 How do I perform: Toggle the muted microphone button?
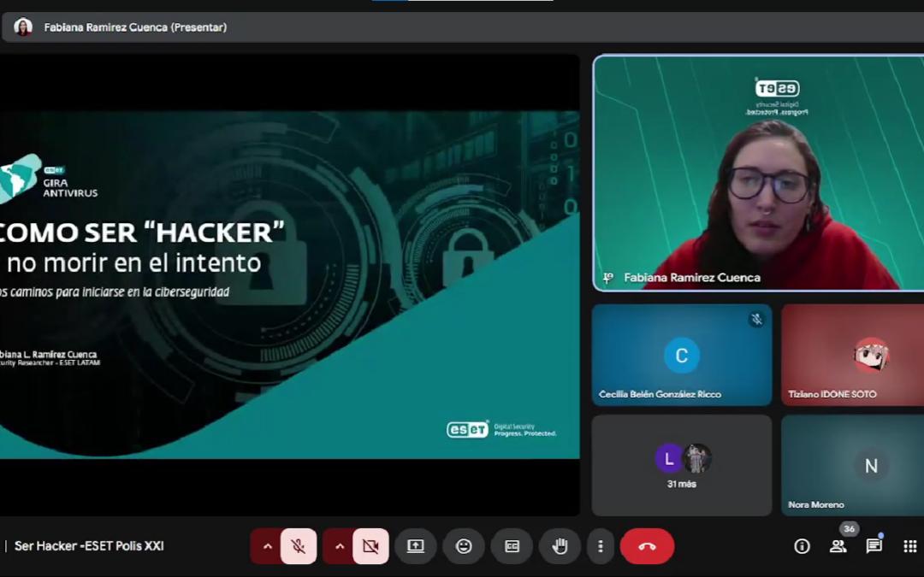pyautogui.click(x=299, y=546)
